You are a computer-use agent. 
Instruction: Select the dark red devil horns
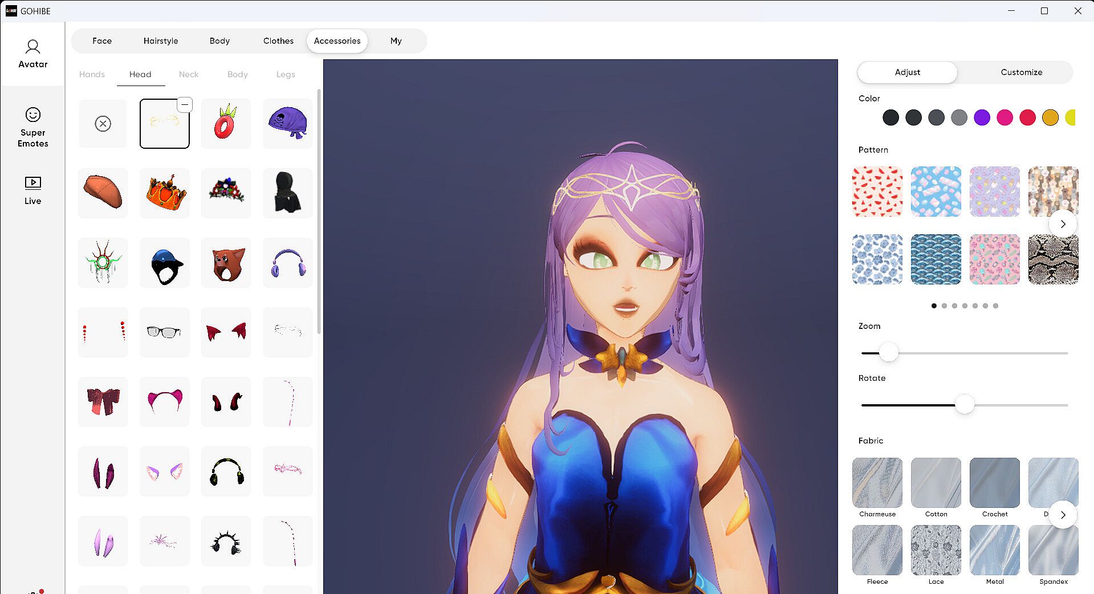click(226, 402)
